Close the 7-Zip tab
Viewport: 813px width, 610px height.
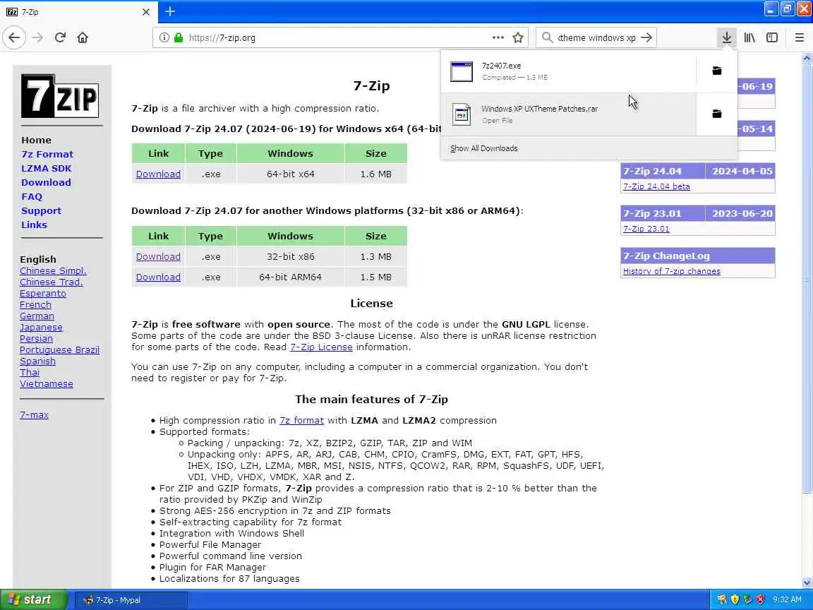[x=145, y=11]
